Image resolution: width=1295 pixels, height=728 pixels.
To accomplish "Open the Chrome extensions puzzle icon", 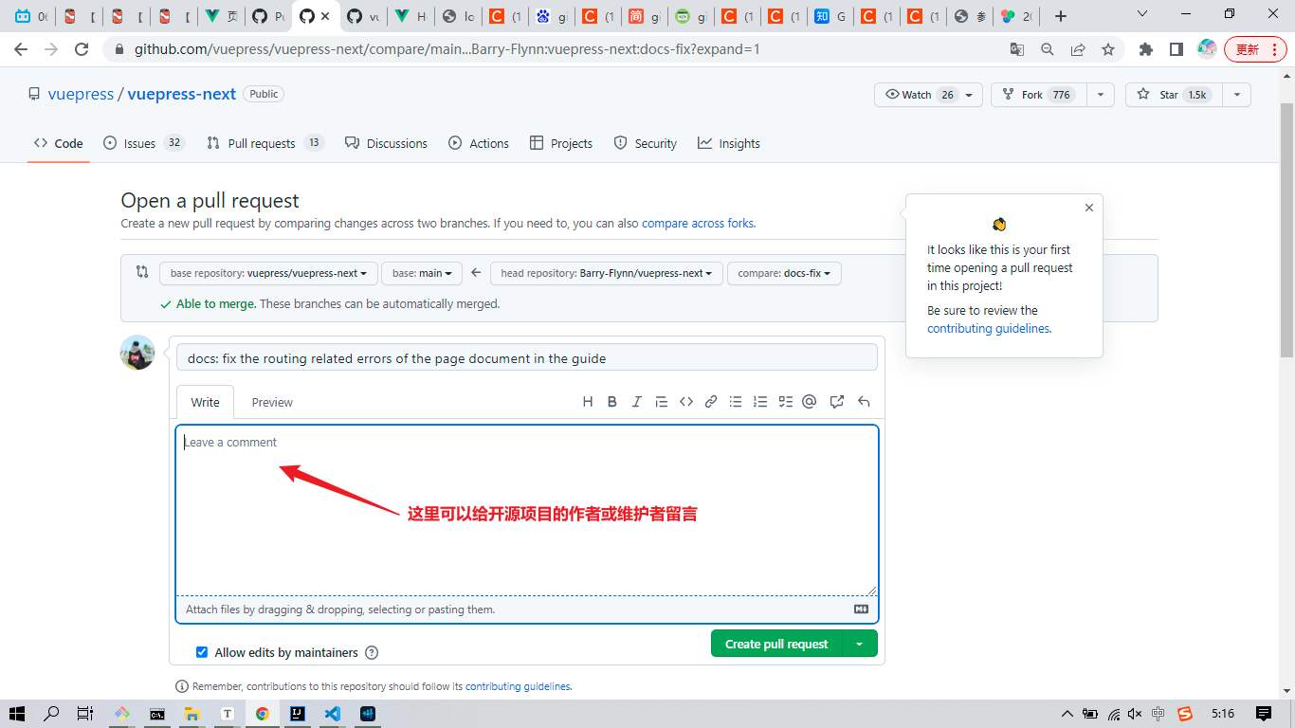I will pos(1146,49).
